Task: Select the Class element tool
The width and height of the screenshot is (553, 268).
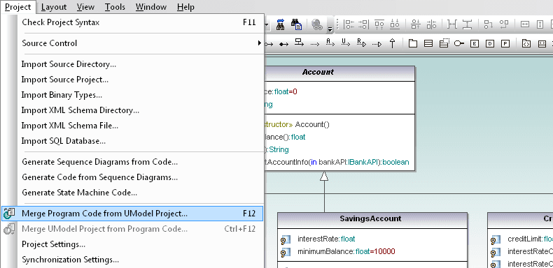Action: [x=428, y=43]
